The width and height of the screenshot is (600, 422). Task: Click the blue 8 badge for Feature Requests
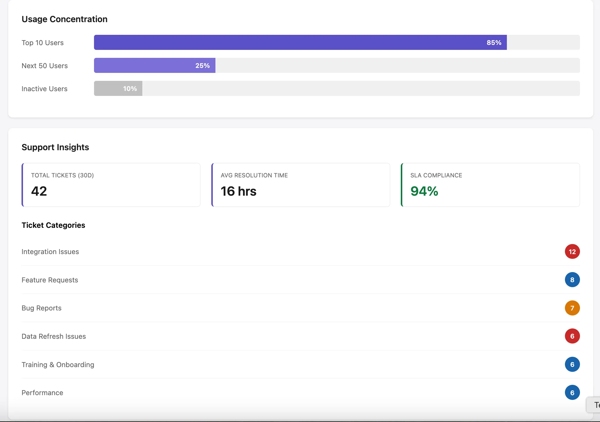point(572,280)
